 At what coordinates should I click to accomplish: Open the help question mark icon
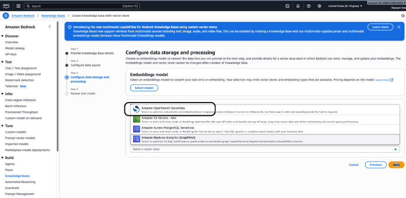(309, 6)
